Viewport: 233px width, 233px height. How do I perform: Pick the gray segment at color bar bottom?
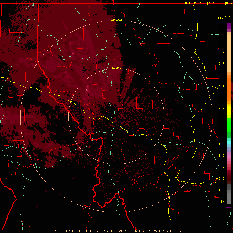(x=229, y=198)
